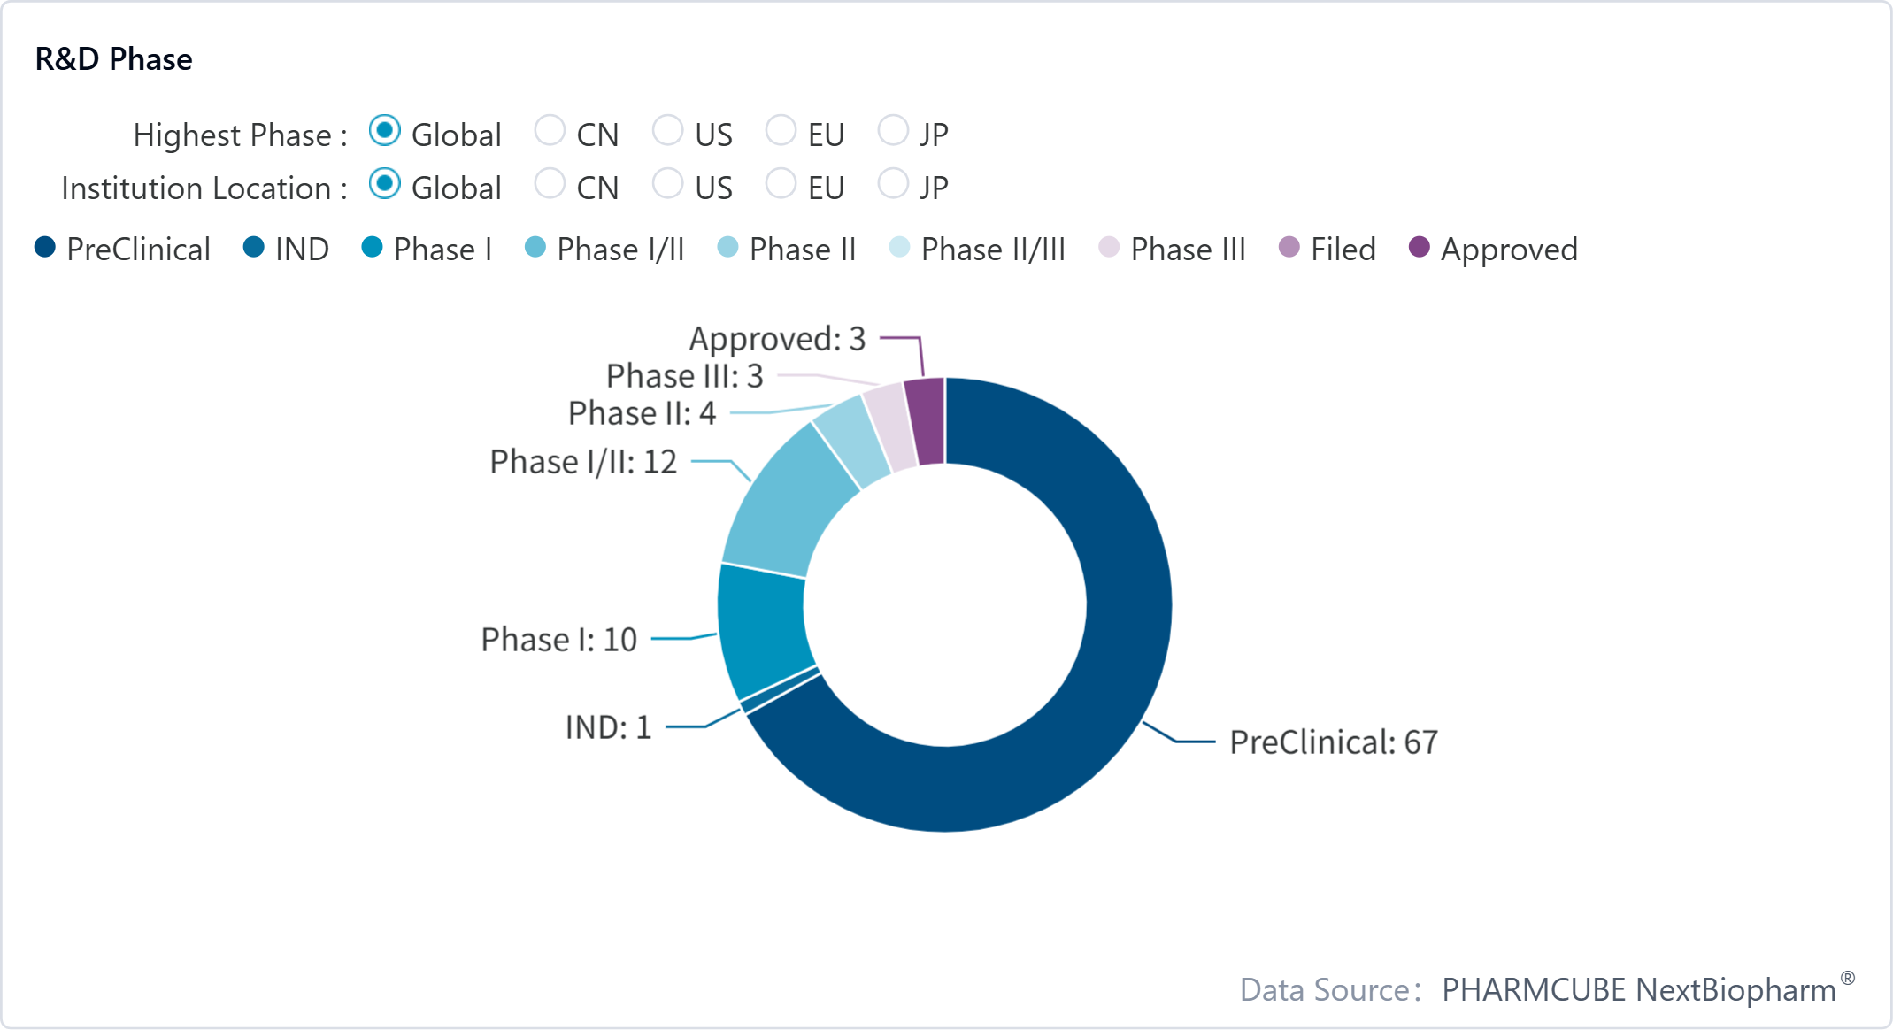Choose EU under Highest Phase
Viewport: 1893px width, 1030px height.
click(781, 131)
